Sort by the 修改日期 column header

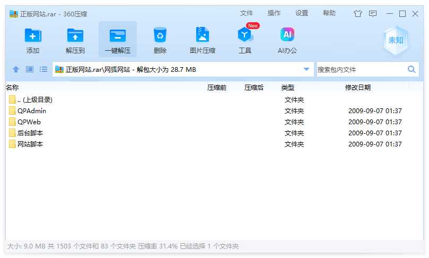point(358,88)
